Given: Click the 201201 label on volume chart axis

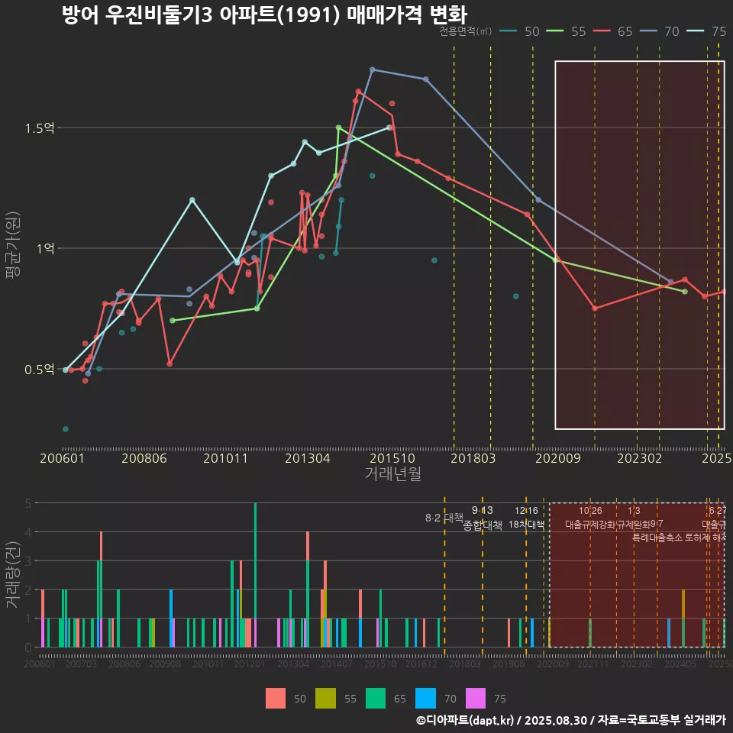Looking at the screenshot, I should point(249,664).
